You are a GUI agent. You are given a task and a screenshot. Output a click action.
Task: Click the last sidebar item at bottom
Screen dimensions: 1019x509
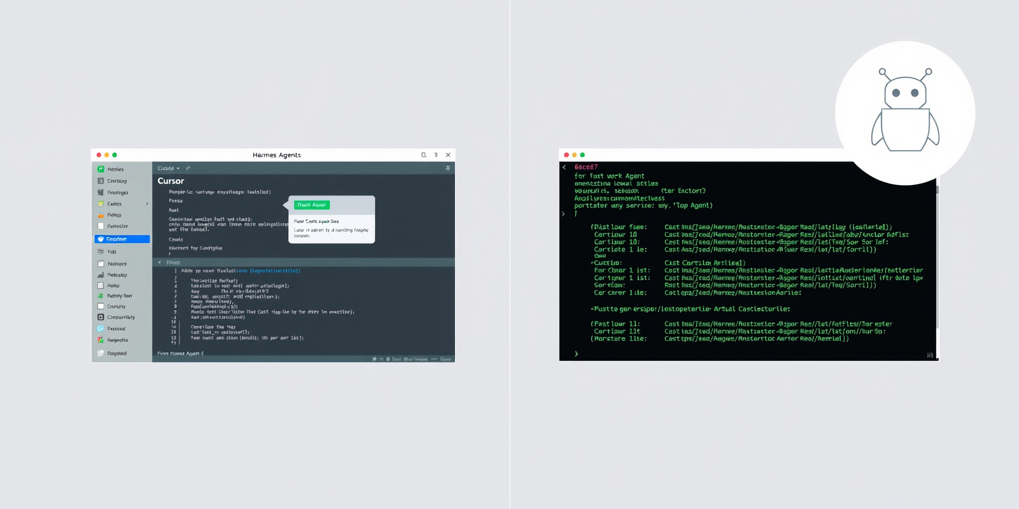(x=113, y=353)
